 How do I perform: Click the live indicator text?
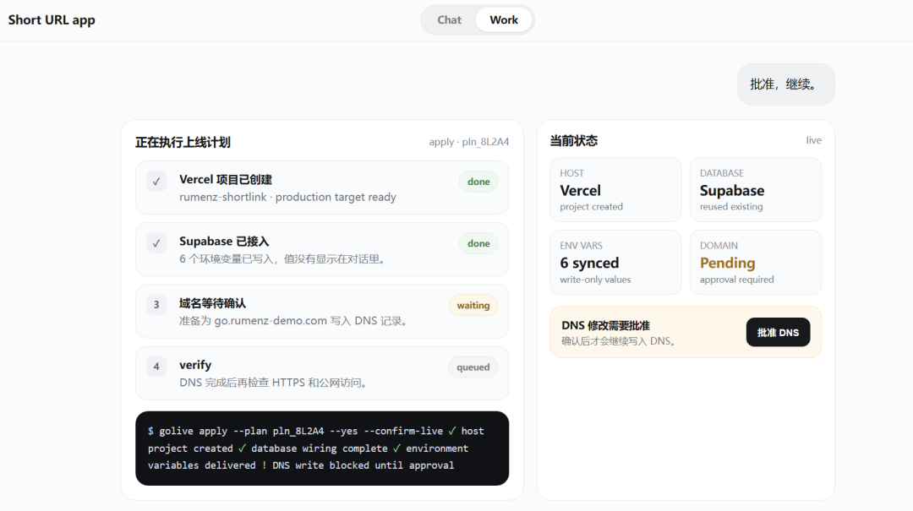(813, 140)
